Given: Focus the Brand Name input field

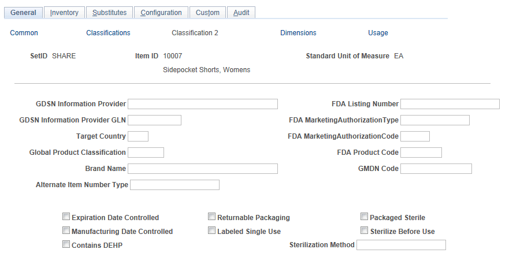Looking at the screenshot, I should [202, 169].
